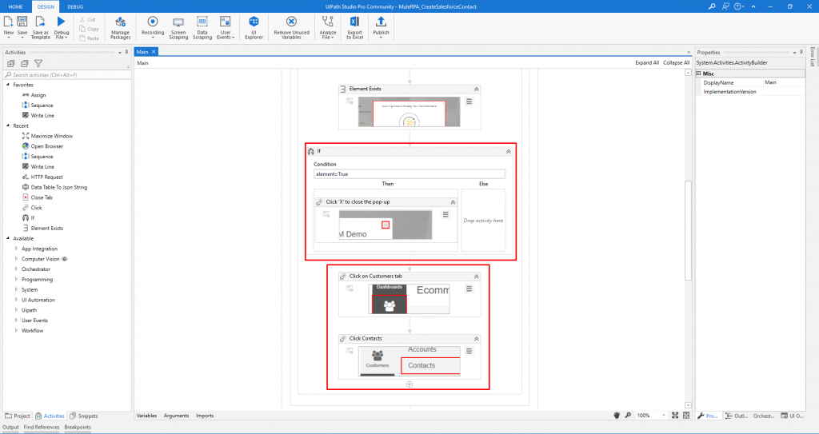This screenshot has width=819, height=434.
Task: Open Breakpoints panel
Action: (78, 428)
